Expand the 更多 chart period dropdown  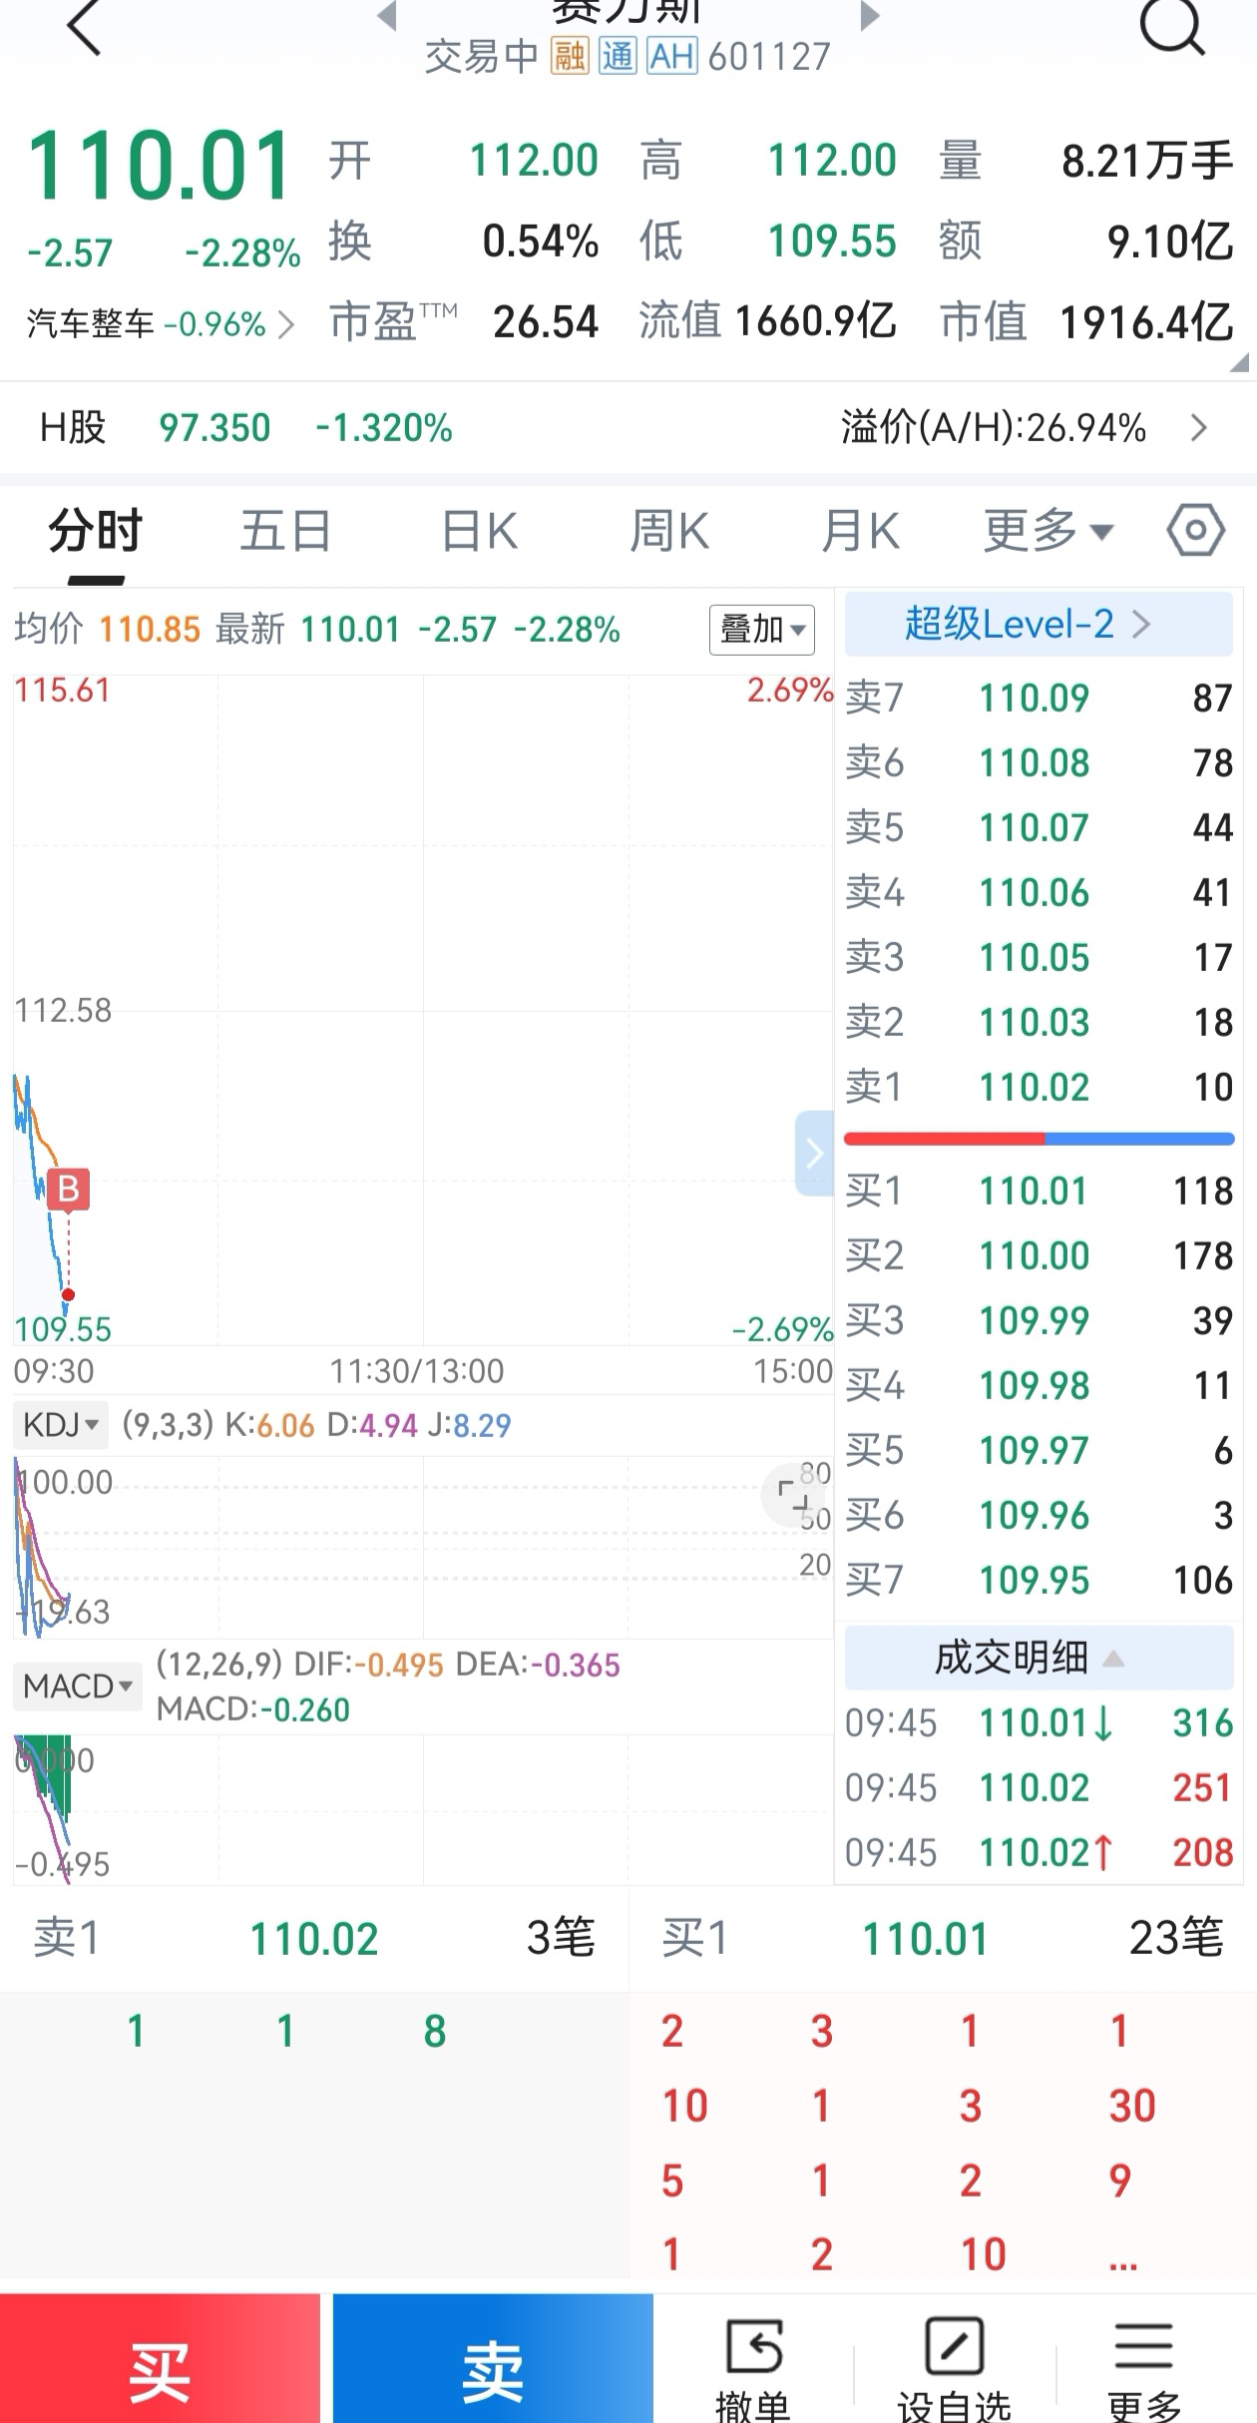pos(1047,530)
